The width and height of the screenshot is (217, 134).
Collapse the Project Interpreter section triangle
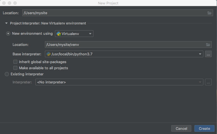pos(6,23)
